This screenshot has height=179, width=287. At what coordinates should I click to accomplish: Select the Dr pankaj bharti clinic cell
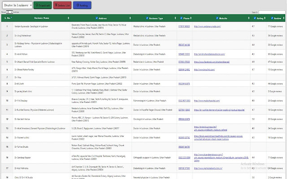coord(41,91)
